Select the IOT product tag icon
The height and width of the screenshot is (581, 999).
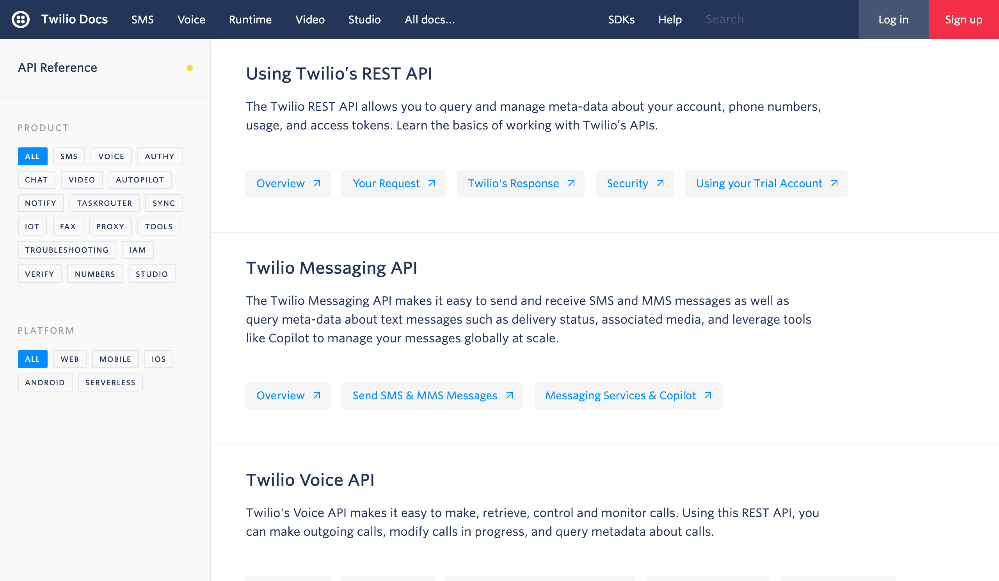31,226
